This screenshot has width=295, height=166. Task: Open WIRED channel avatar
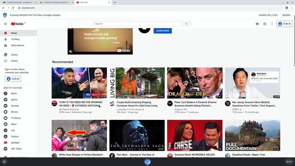(228, 103)
